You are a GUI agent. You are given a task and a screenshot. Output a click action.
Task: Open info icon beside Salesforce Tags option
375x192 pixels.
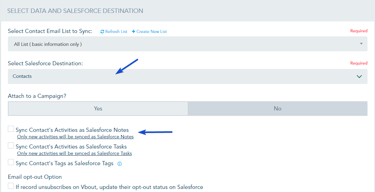(x=120, y=164)
